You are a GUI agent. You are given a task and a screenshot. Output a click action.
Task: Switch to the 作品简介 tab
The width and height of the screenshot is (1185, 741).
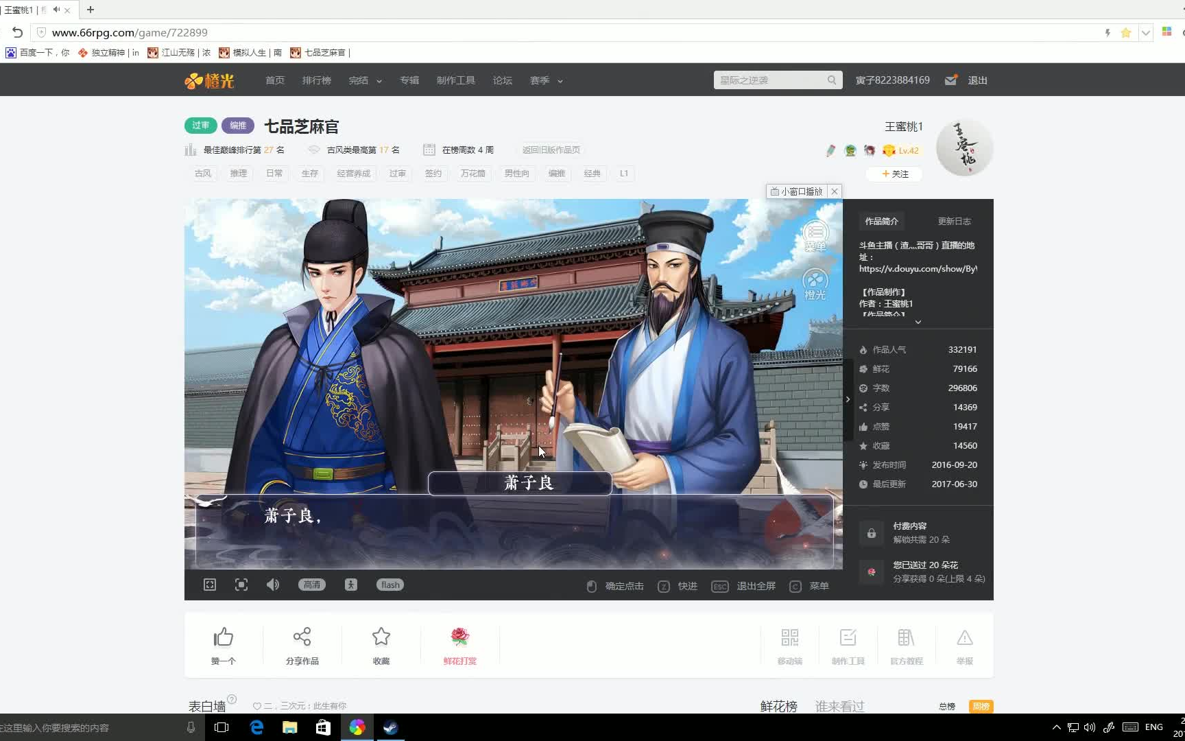(x=882, y=221)
